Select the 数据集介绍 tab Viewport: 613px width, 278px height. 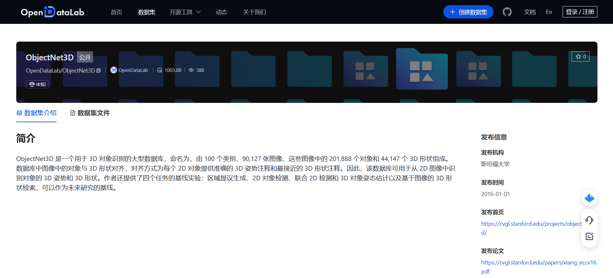(37, 113)
